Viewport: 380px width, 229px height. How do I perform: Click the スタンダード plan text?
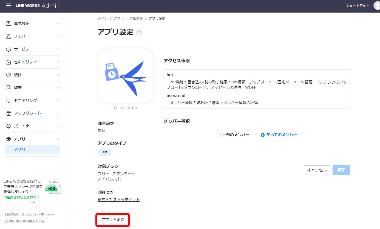124,174
